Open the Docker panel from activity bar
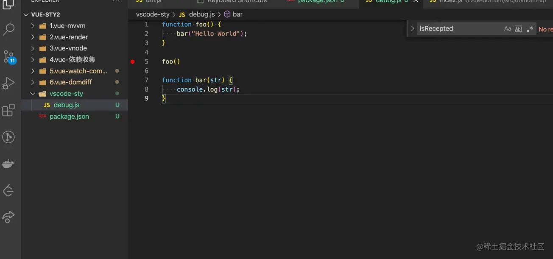This screenshot has height=259, width=553. [9, 164]
